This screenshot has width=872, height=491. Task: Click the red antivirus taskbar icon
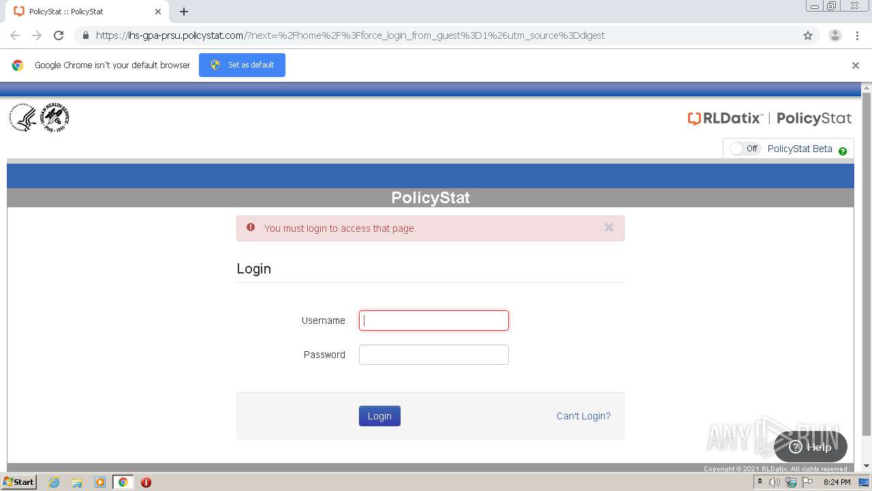[x=146, y=482]
